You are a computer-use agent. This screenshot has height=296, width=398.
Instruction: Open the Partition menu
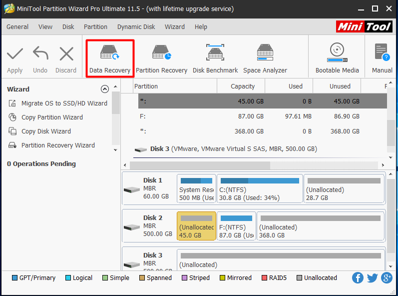pyautogui.click(x=95, y=26)
